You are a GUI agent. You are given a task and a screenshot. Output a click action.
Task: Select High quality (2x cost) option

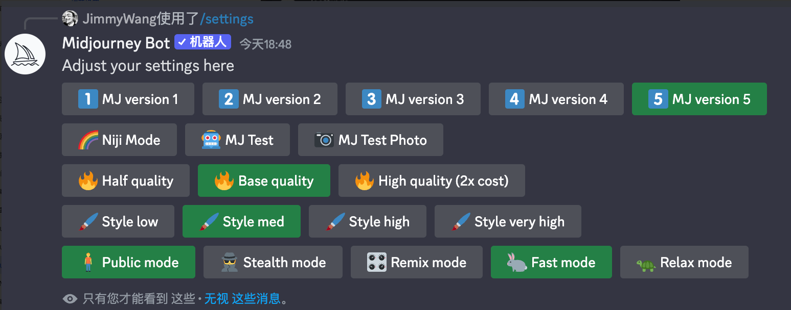pyautogui.click(x=432, y=180)
